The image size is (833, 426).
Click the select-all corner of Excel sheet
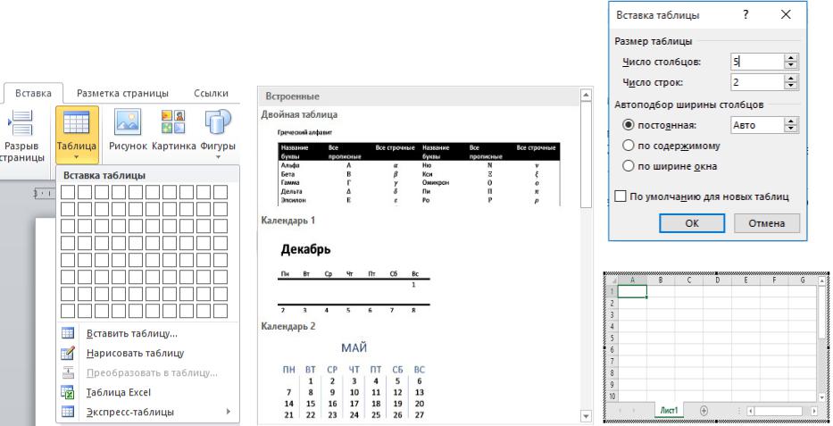point(611,280)
